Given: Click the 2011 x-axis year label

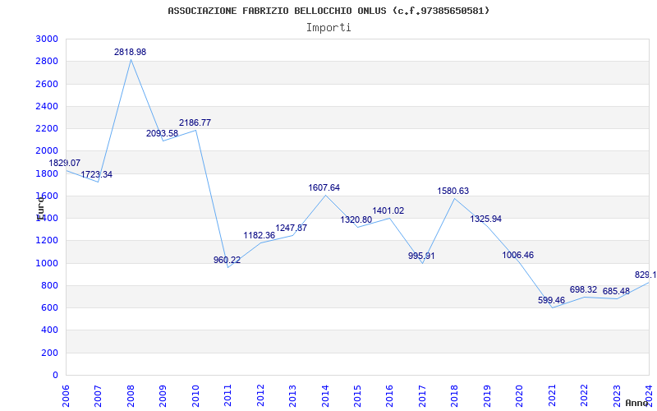Looking at the screenshot, I should (x=228, y=395).
